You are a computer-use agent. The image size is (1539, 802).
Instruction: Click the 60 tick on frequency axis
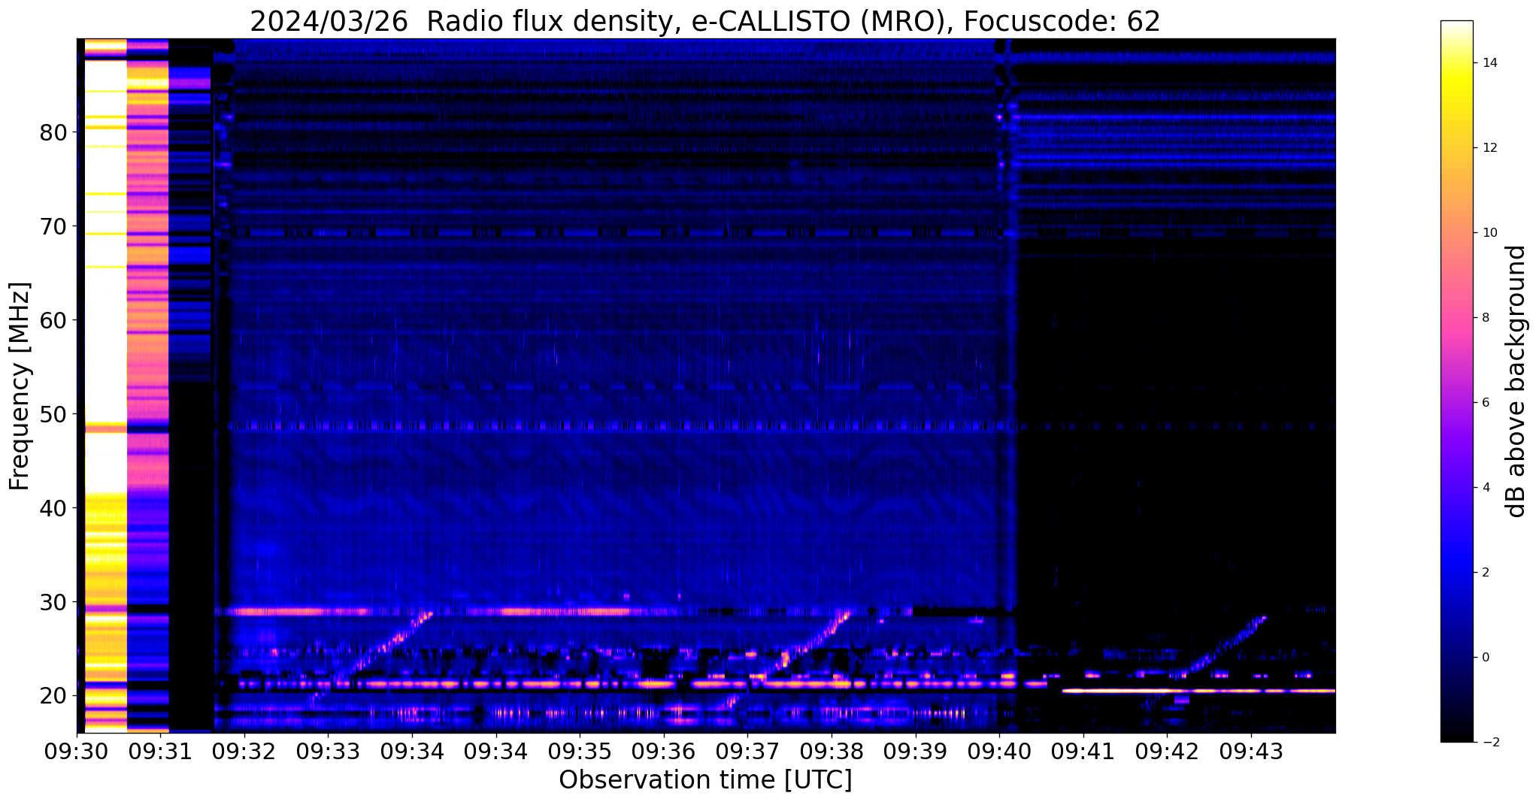[x=53, y=320]
